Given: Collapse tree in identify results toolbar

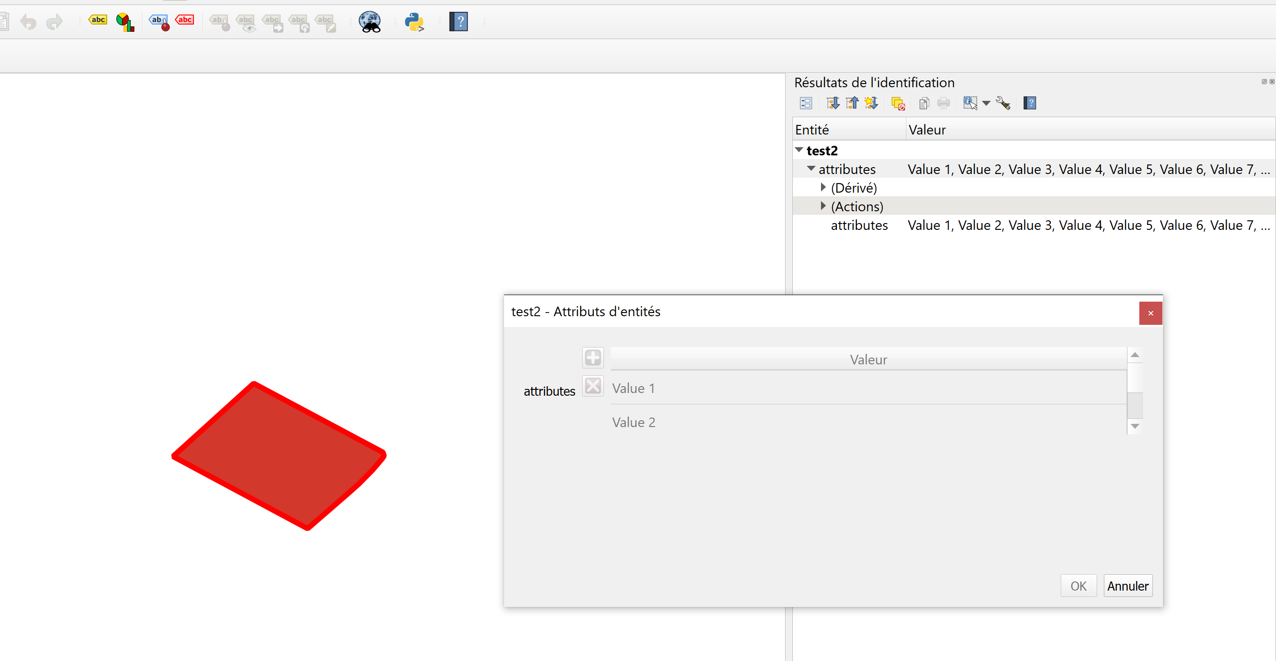Looking at the screenshot, I should 852,103.
